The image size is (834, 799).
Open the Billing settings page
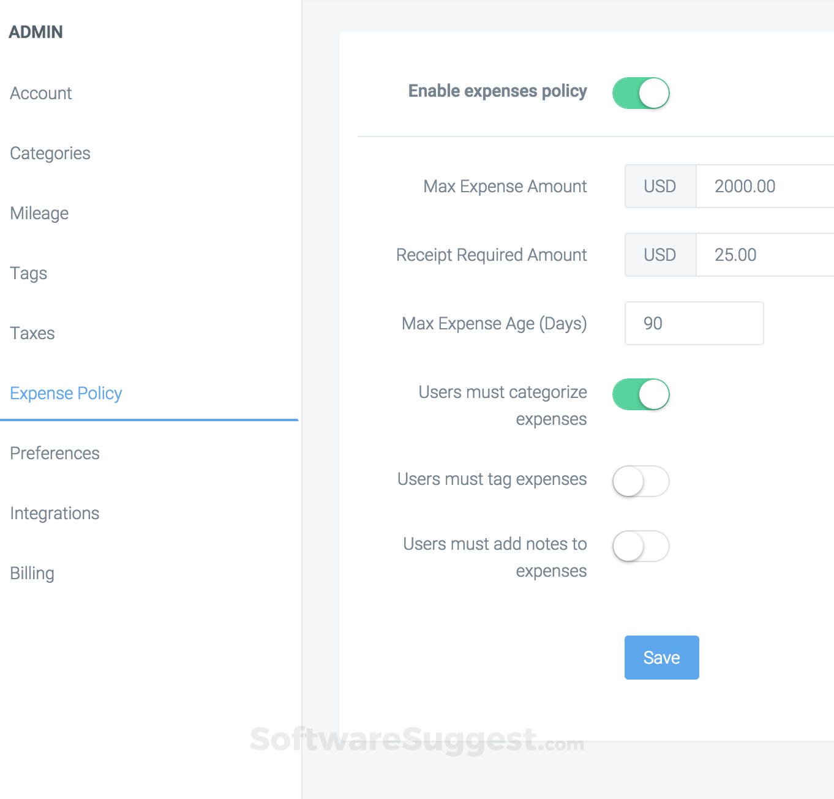click(31, 573)
